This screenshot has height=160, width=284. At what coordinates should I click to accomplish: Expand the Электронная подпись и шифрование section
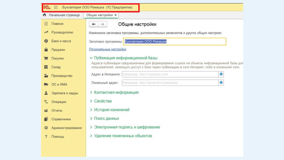pyautogui.click(x=126, y=127)
